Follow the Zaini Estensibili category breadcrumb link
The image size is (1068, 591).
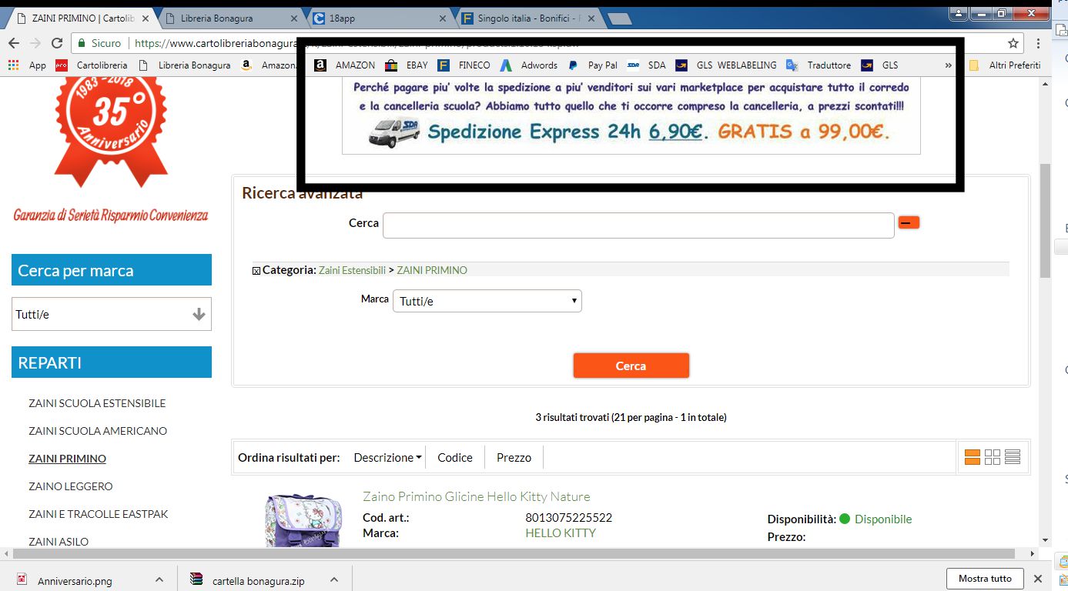pos(352,270)
